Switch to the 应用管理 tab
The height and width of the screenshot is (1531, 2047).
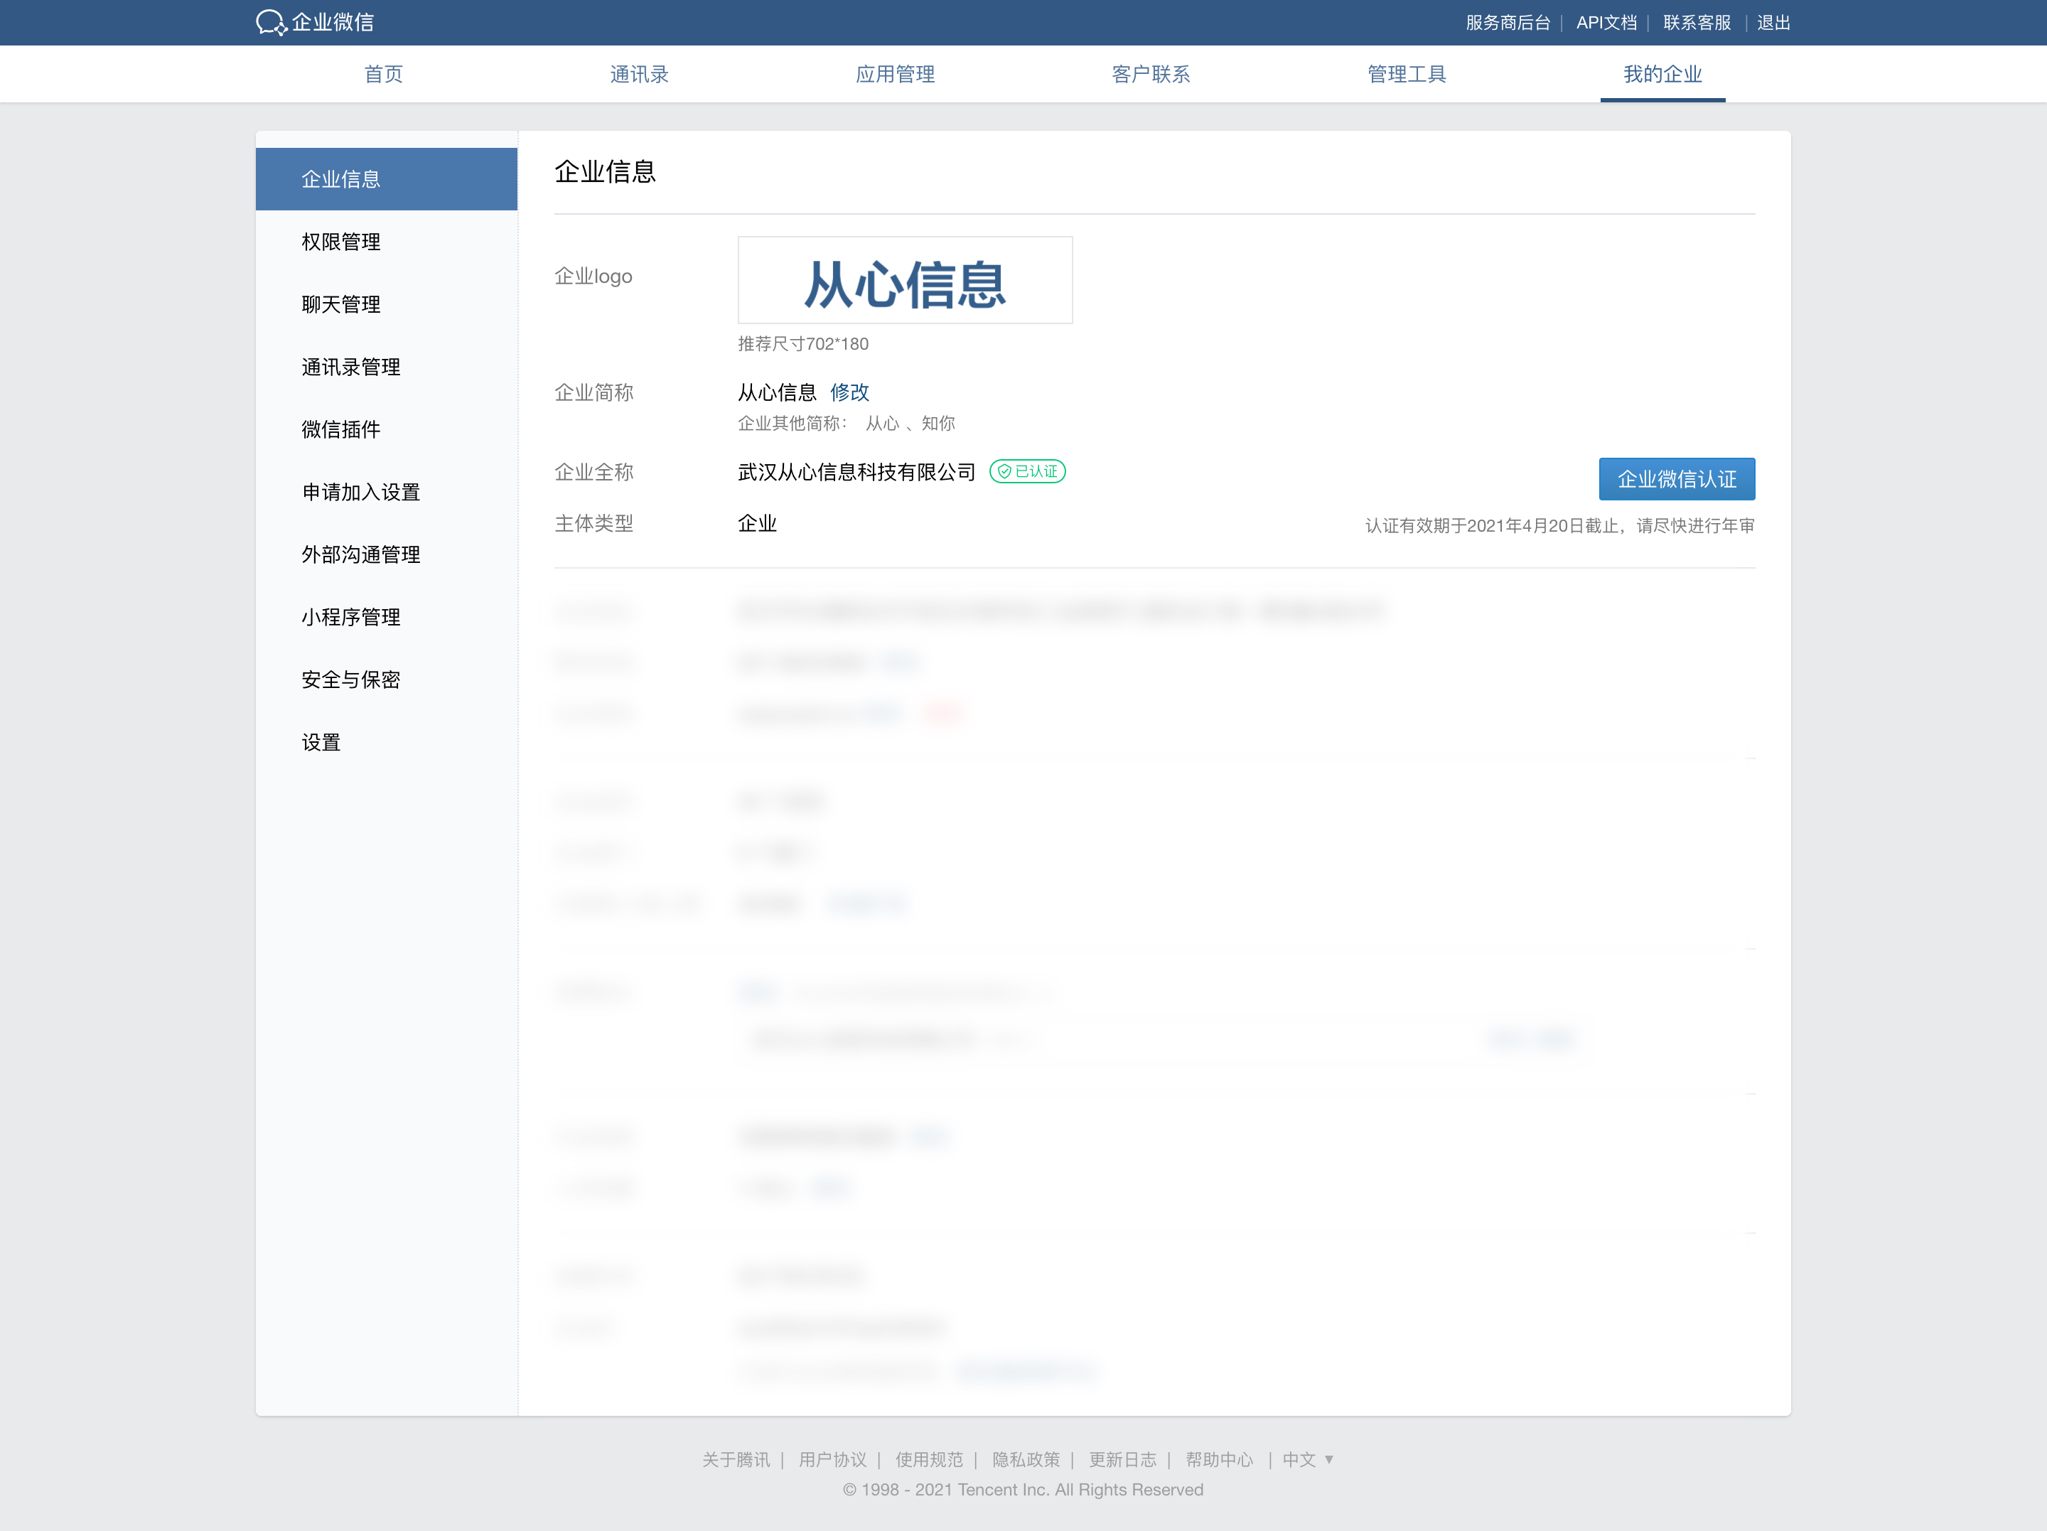click(x=895, y=74)
